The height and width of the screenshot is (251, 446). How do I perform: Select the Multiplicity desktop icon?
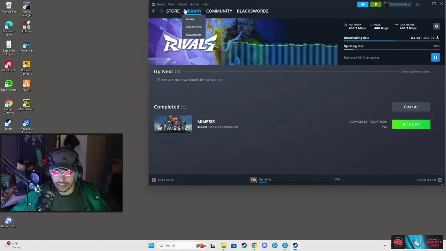click(x=26, y=47)
